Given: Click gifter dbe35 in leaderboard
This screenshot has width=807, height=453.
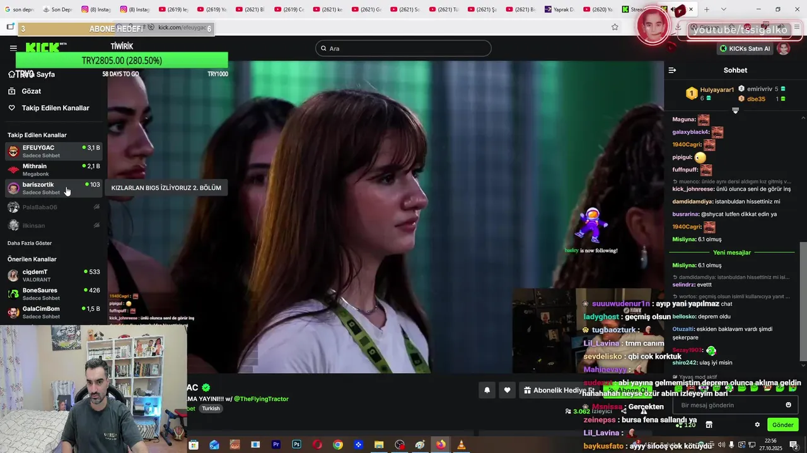Looking at the screenshot, I should tap(756, 99).
